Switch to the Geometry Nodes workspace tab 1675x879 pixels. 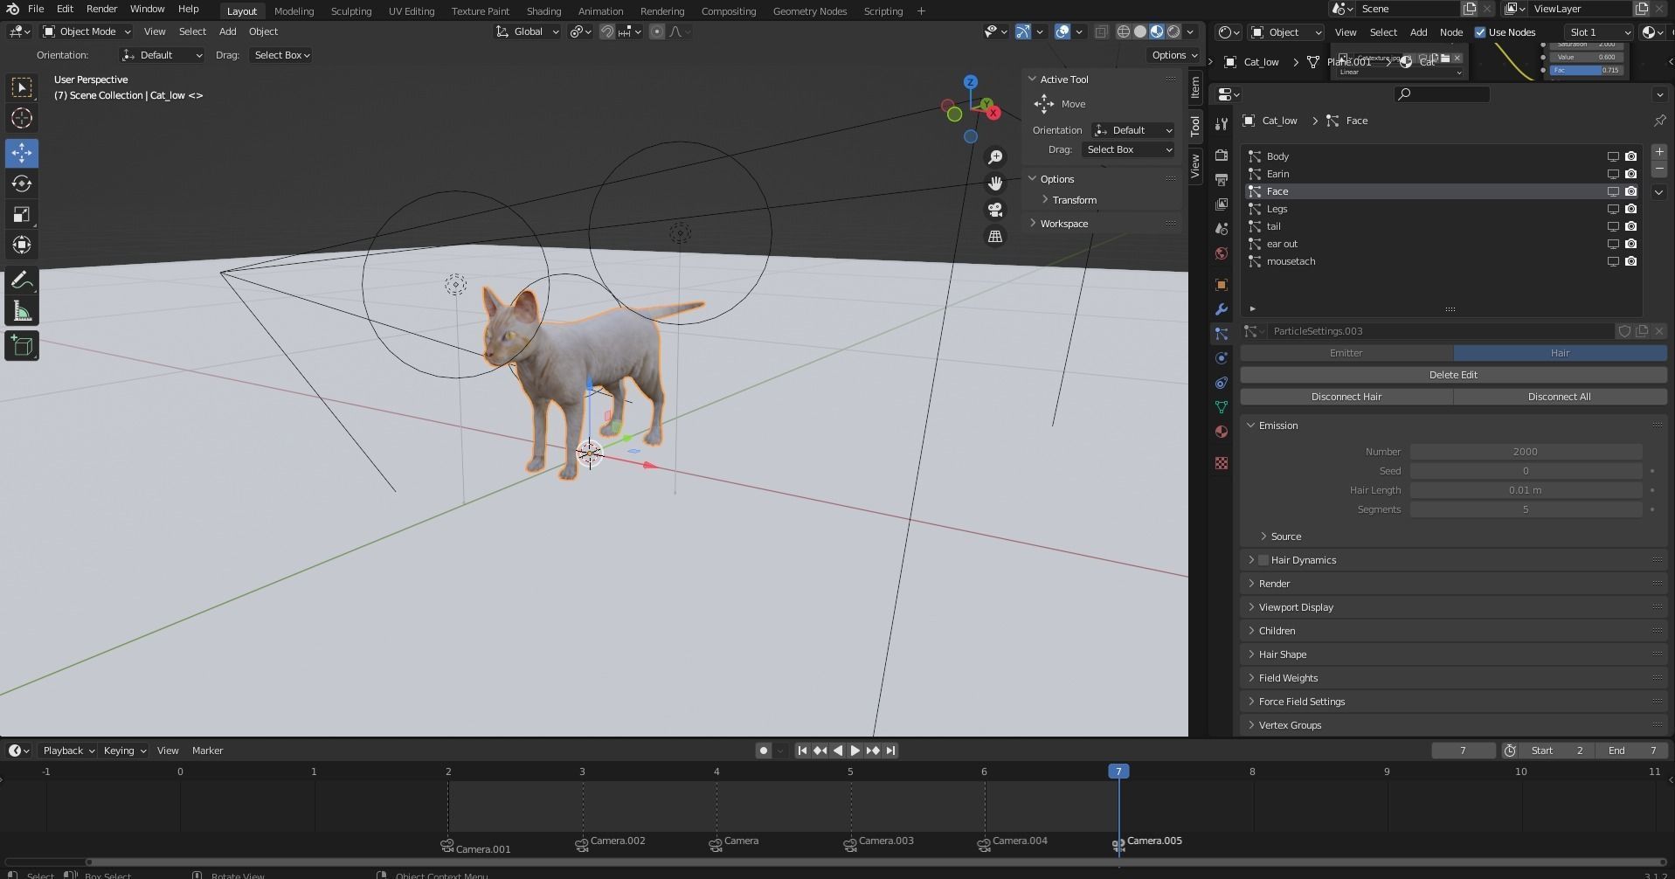[810, 11]
